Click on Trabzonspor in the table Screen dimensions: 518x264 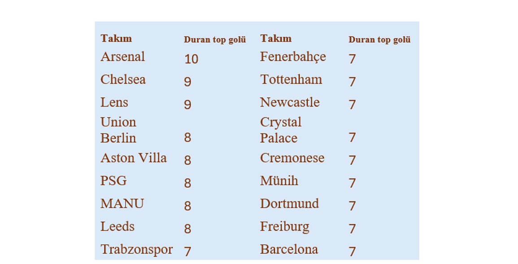[136, 250]
